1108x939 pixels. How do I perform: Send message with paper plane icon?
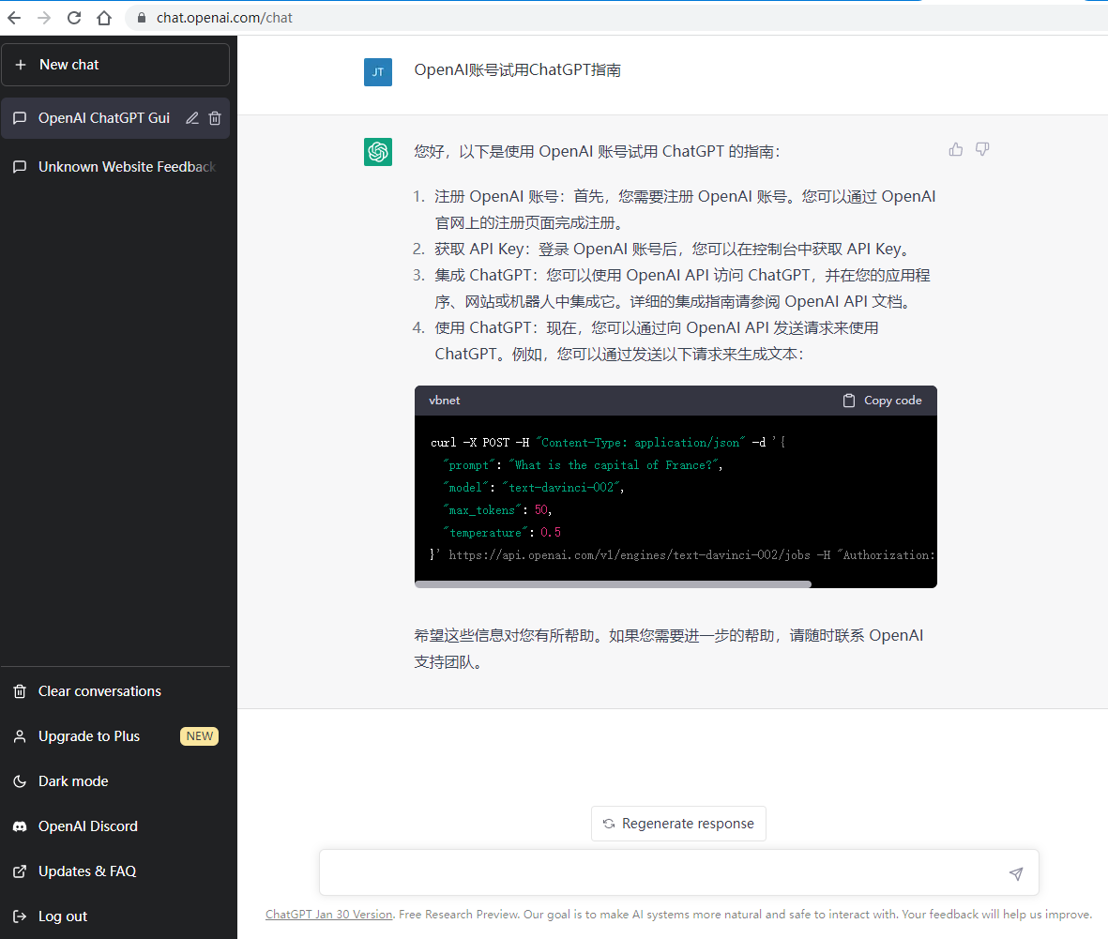[1015, 873]
